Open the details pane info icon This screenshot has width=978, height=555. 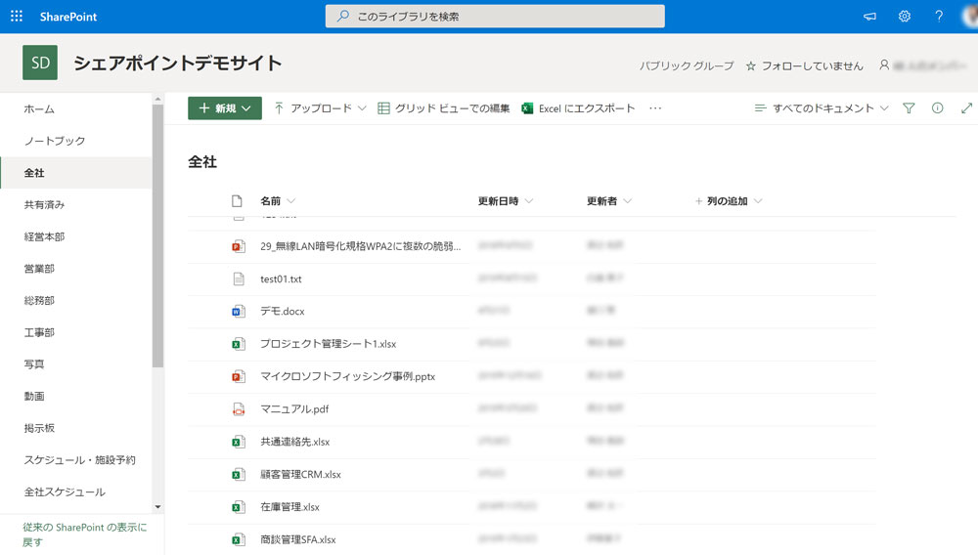coord(937,108)
